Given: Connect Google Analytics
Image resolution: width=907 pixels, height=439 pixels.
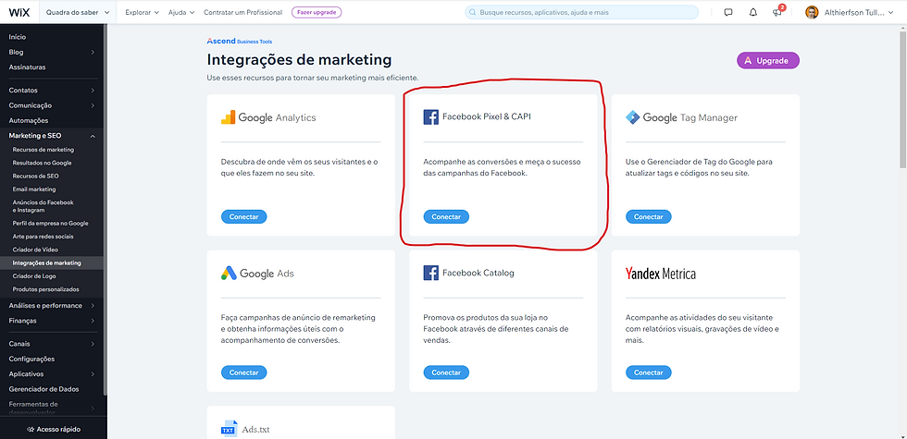Looking at the screenshot, I should pyautogui.click(x=243, y=216).
